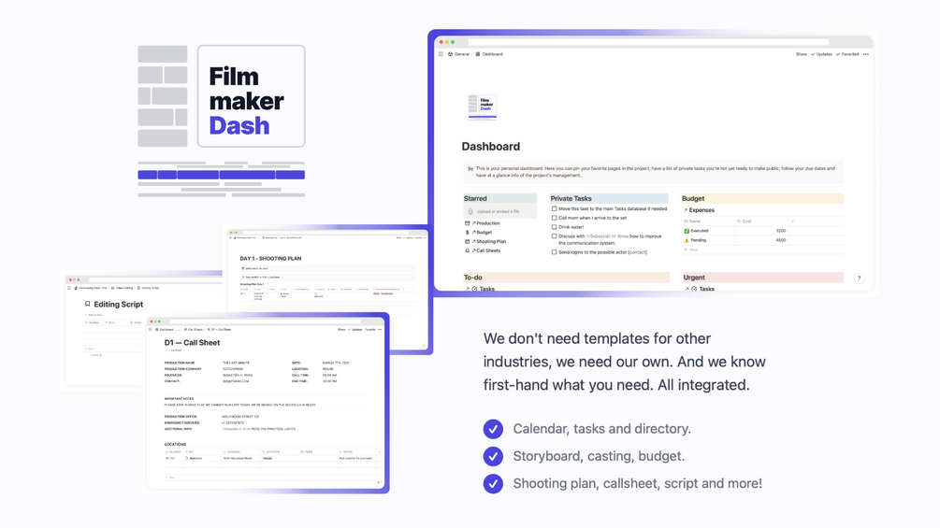940x528 pixels.
Task: Click the bookmark icon beside Editing Script title
Action: pyautogui.click(x=88, y=304)
